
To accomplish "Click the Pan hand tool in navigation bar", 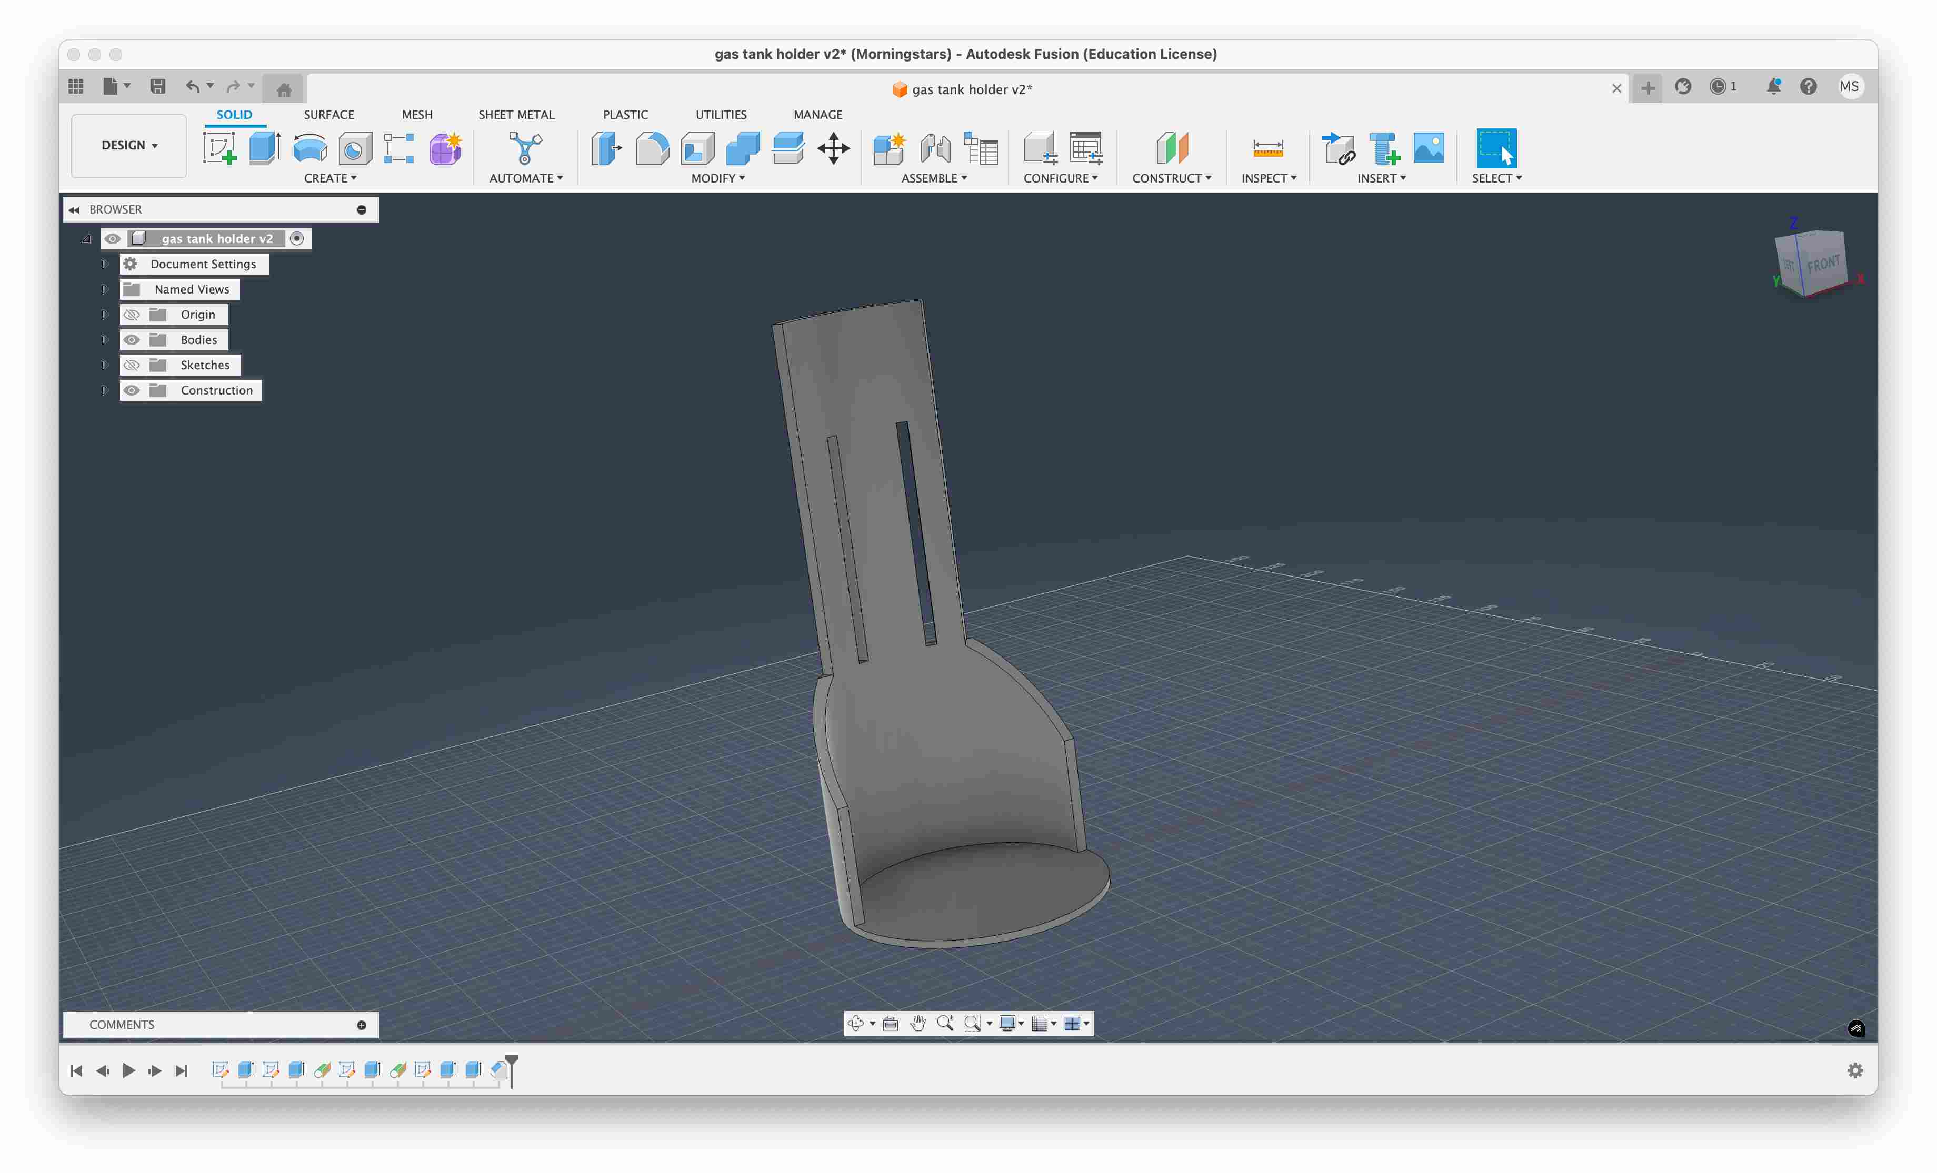I will 917,1023.
